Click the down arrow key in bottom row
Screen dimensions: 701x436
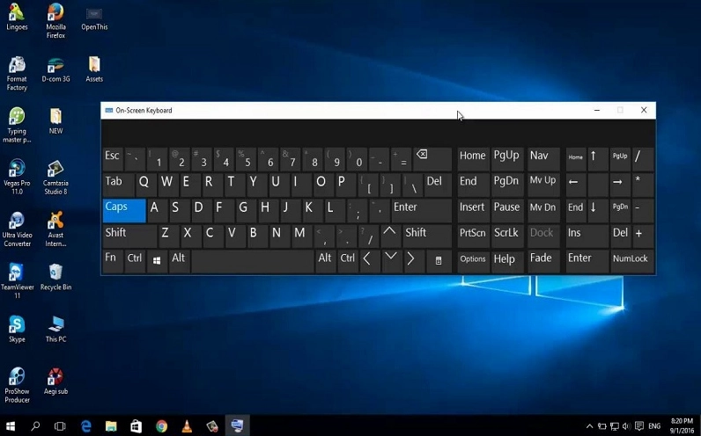coord(391,261)
